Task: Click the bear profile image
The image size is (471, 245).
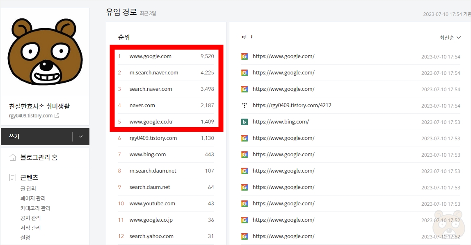Action: pyautogui.click(x=45, y=52)
